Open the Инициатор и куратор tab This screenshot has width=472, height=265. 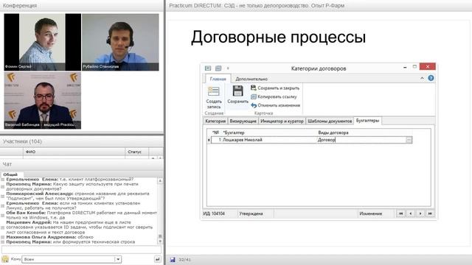point(282,121)
